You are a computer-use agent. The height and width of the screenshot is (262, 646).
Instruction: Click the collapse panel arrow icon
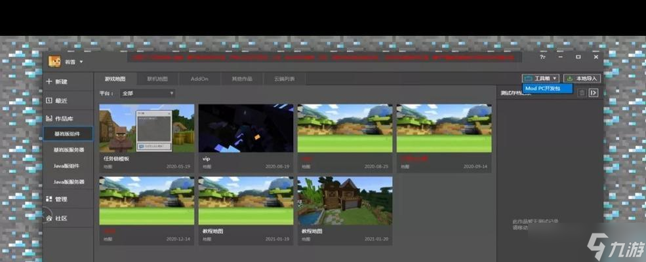[x=594, y=93]
